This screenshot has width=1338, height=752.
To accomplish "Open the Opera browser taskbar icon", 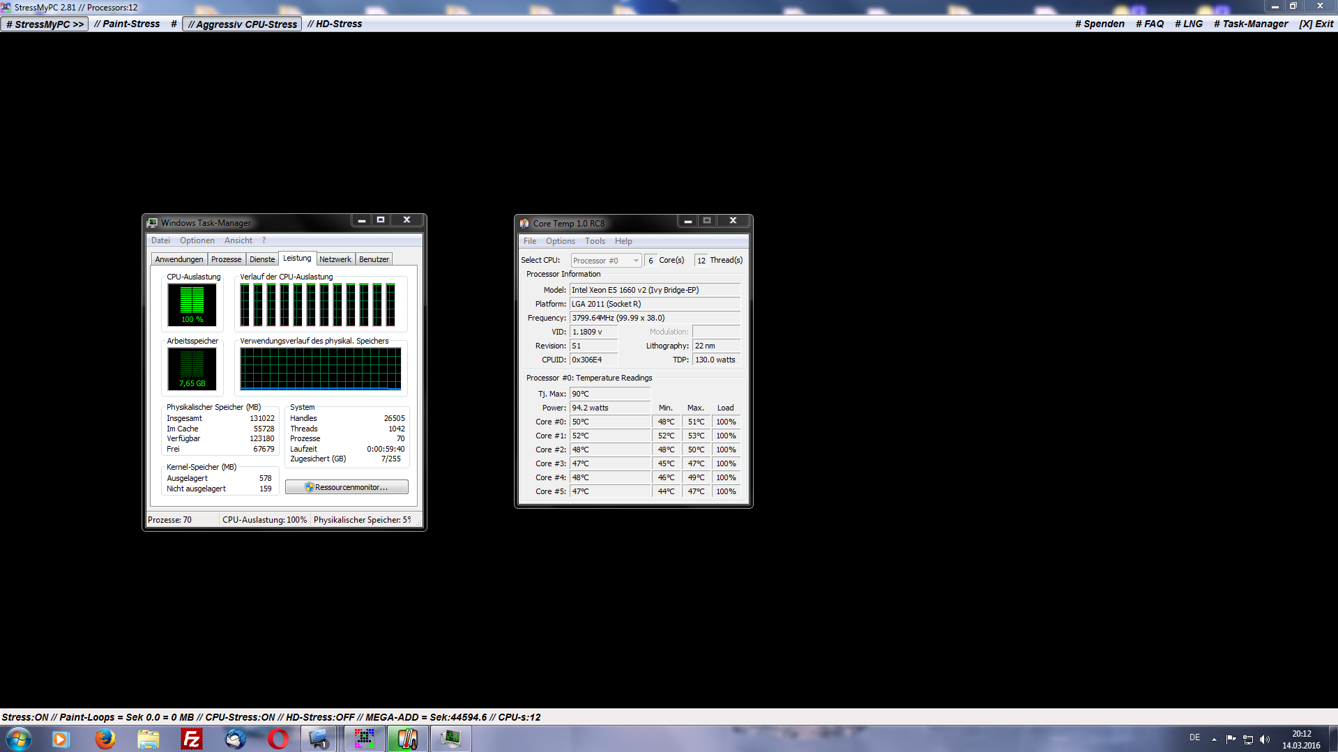I will click(x=278, y=739).
